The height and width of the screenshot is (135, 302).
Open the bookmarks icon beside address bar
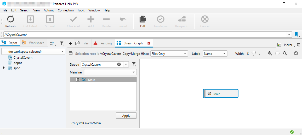[x=296, y=35]
